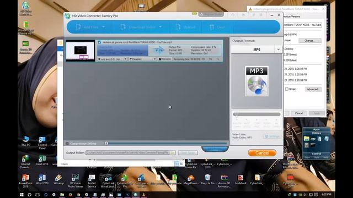
Task: Uncheck the redeem.pb.garena file checkbox
Action: [99, 42]
